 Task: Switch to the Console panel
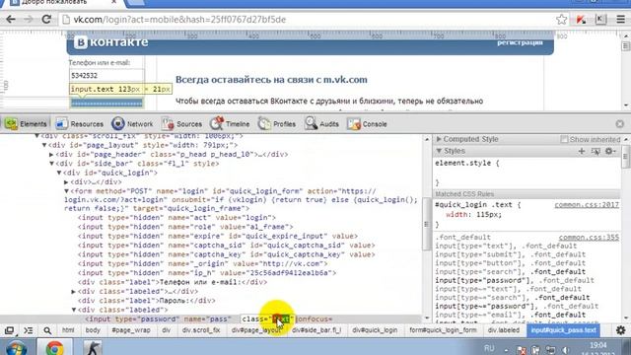point(367,124)
